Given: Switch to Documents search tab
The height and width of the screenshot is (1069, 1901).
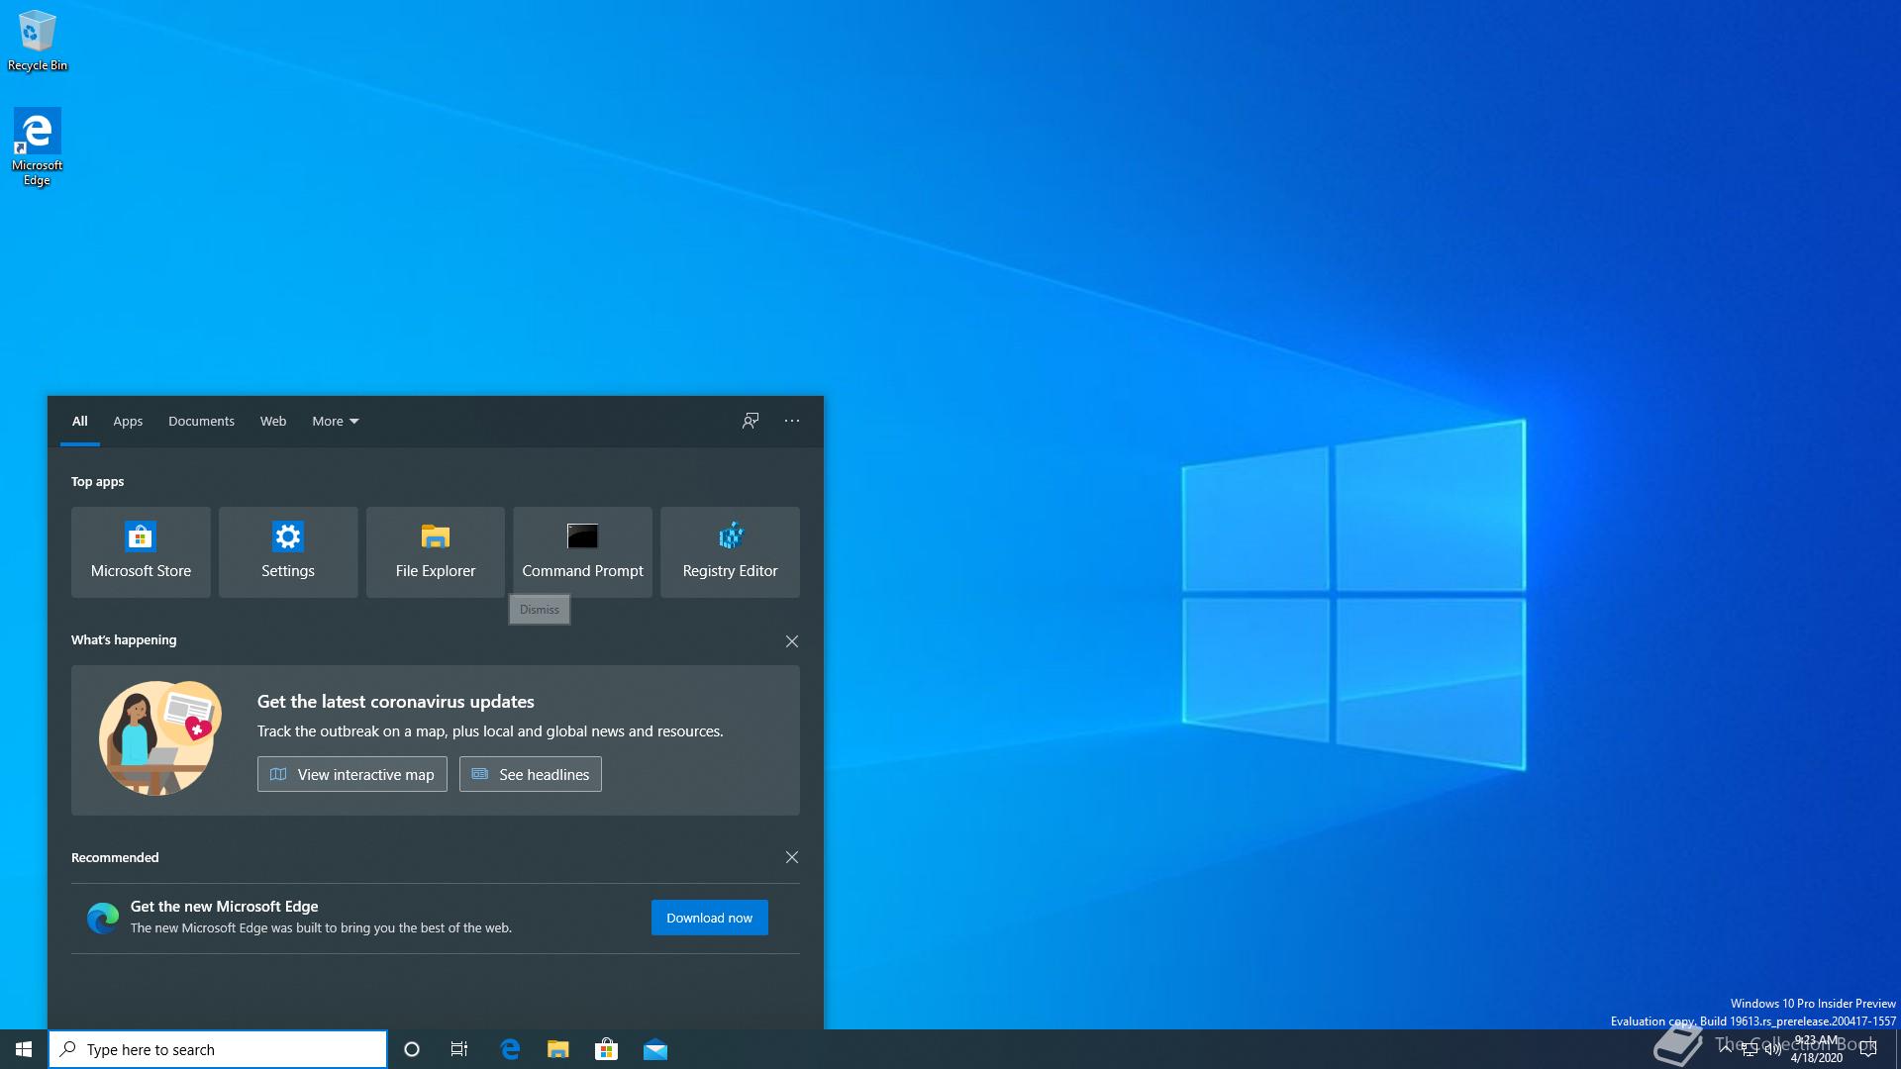Looking at the screenshot, I should click(201, 421).
